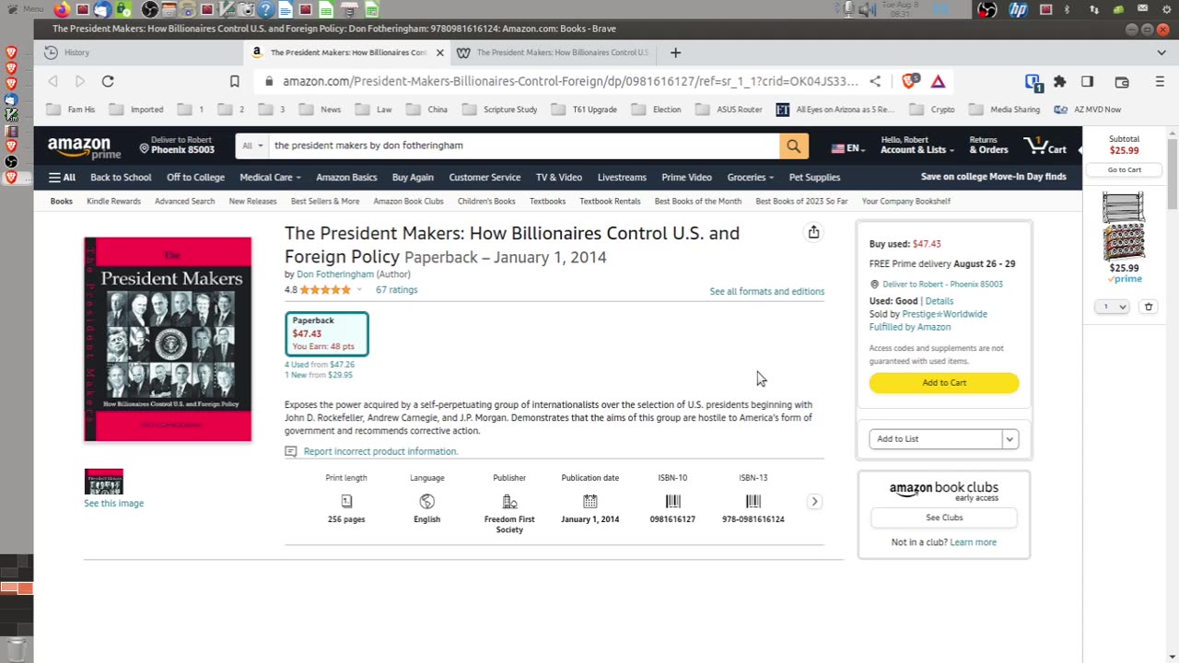Viewport: 1179px width, 663px height.
Task: Toggle the Brave sidebar panel button
Action: coord(1087,81)
